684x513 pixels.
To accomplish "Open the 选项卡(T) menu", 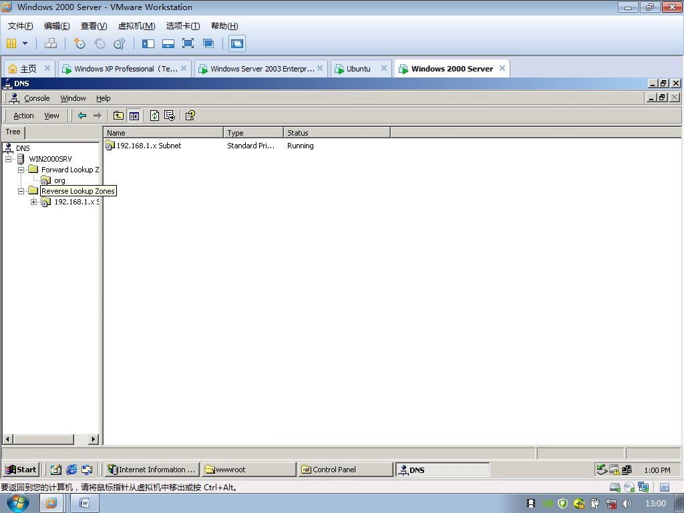I will click(x=183, y=26).
